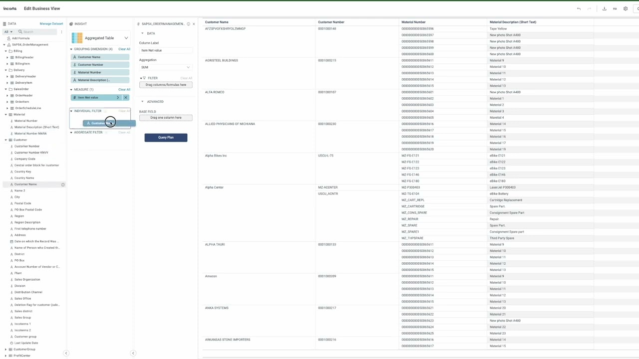Collapse the Aggregate Filter section

71,133
